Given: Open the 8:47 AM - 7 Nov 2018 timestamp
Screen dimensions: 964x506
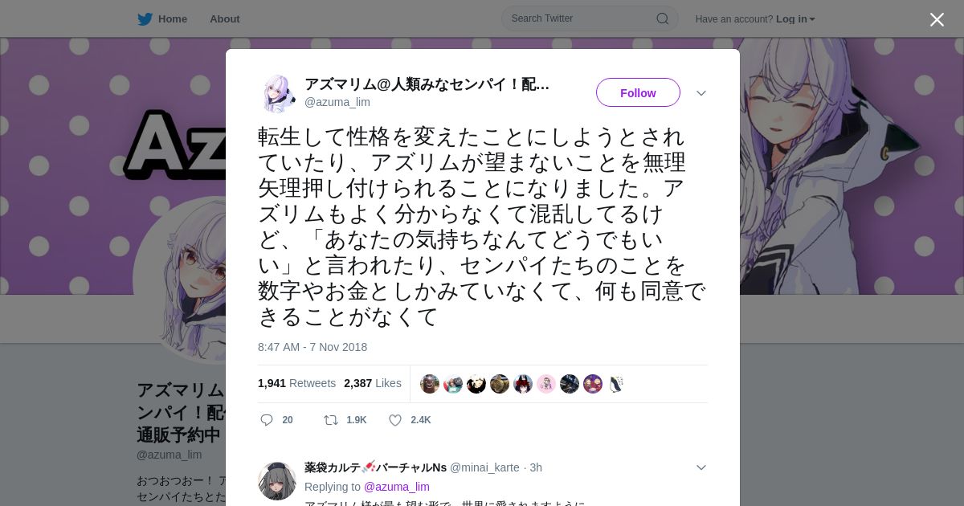Looking at the screenshot, I should pyautogui.click(x=312, y=347).
